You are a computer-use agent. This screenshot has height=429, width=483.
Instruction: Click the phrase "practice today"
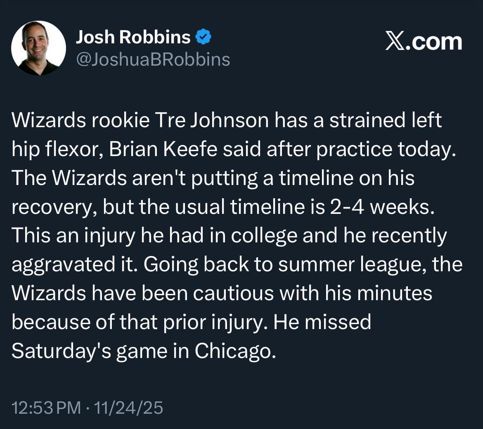[x=385, y=149]
